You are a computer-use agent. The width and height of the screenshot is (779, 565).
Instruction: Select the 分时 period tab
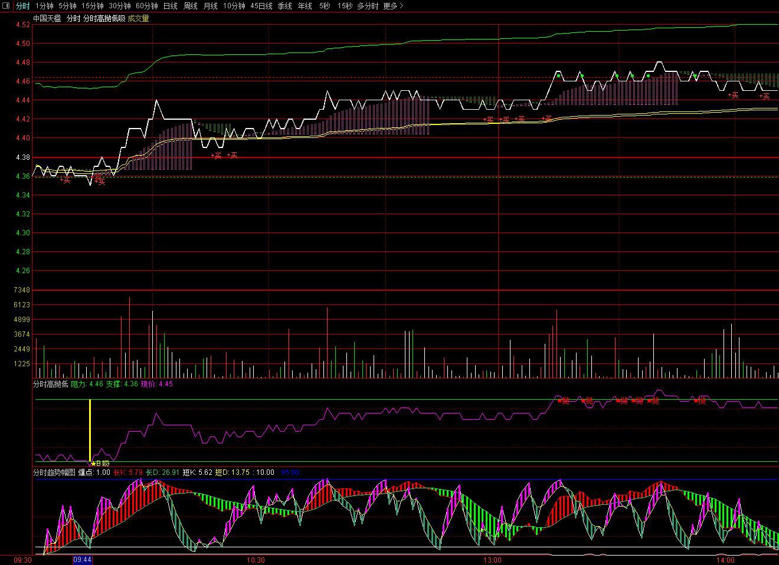(x=22, y=6)
